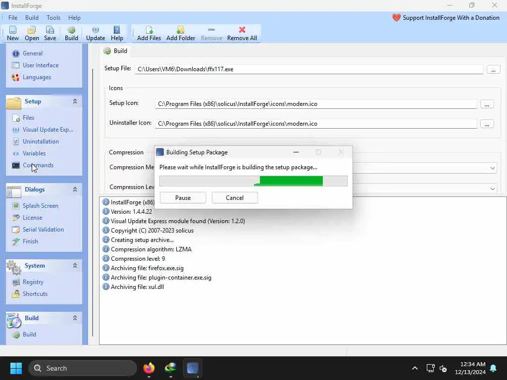Open the Windows Start menu
The width and height of the screenshot is (507, 380).
[16, 368]
